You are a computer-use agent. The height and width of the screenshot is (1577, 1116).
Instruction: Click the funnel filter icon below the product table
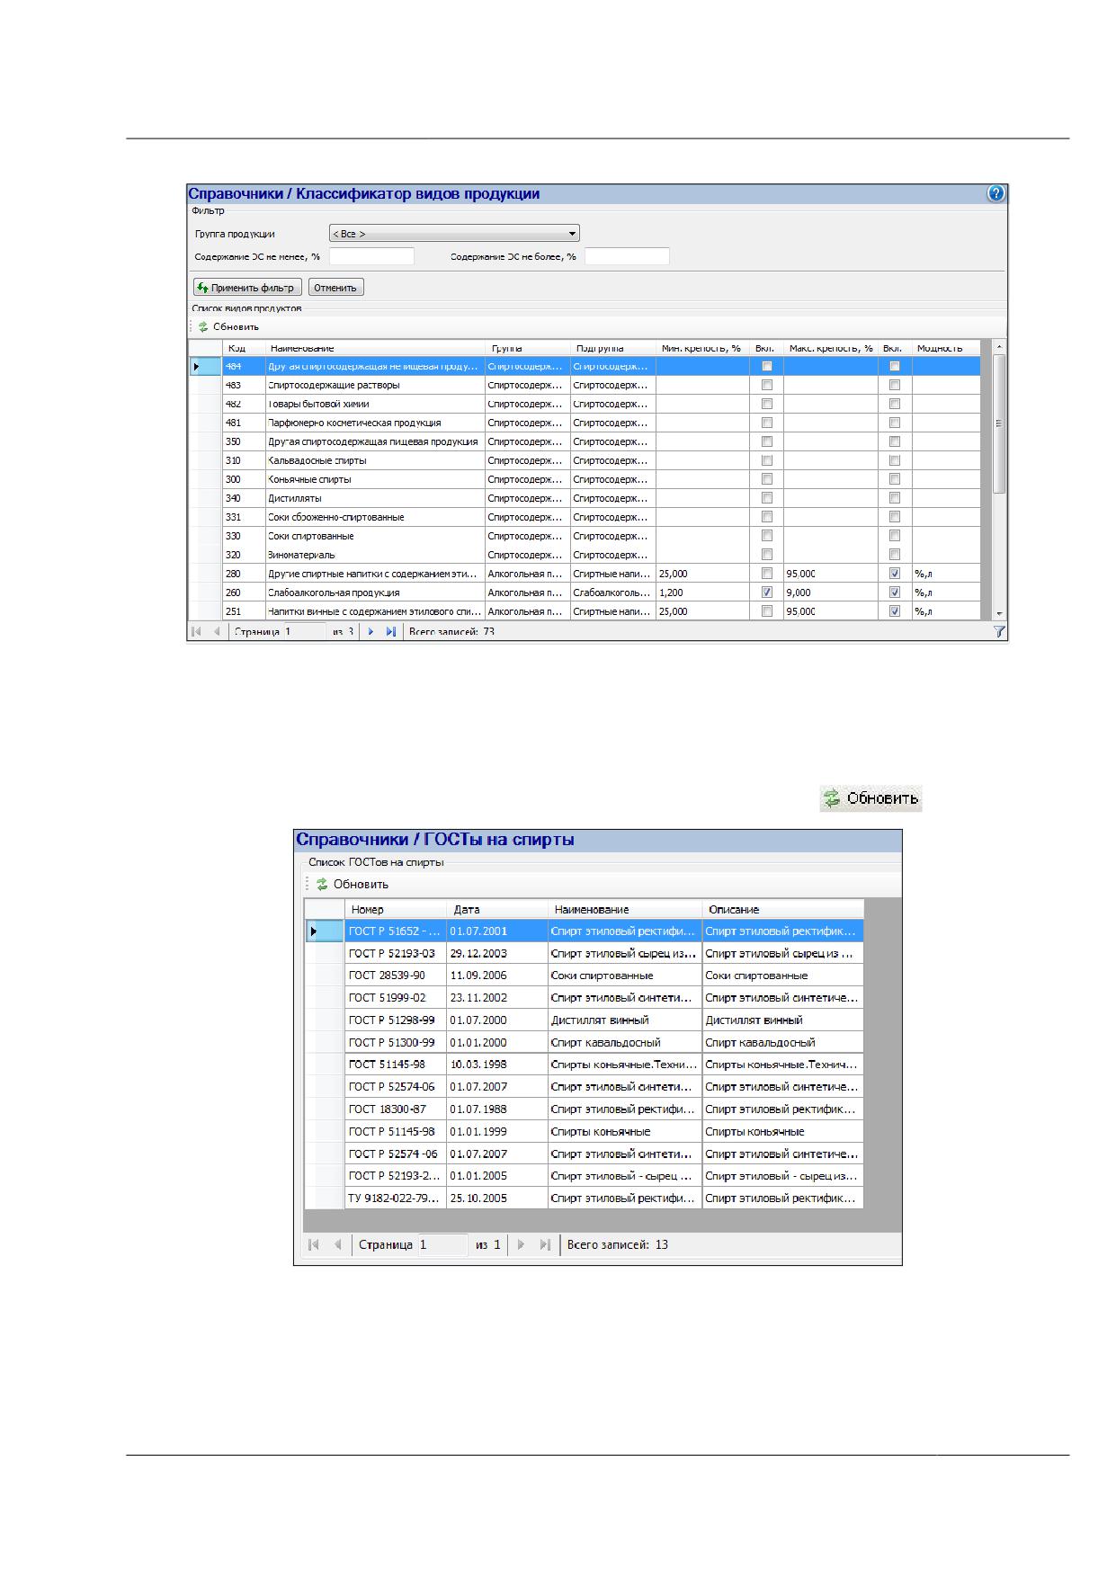[998, 631]
